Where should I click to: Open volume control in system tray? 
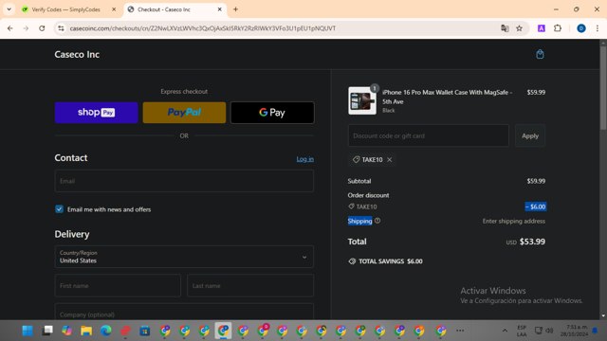[549, 331]
